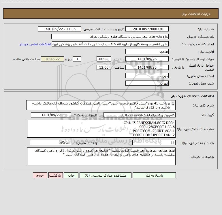Viewport: 222px width, 215px height.
Task: Click the شرح کلی نیاز label
Action: pyautogui.click(x=204, y=105)
